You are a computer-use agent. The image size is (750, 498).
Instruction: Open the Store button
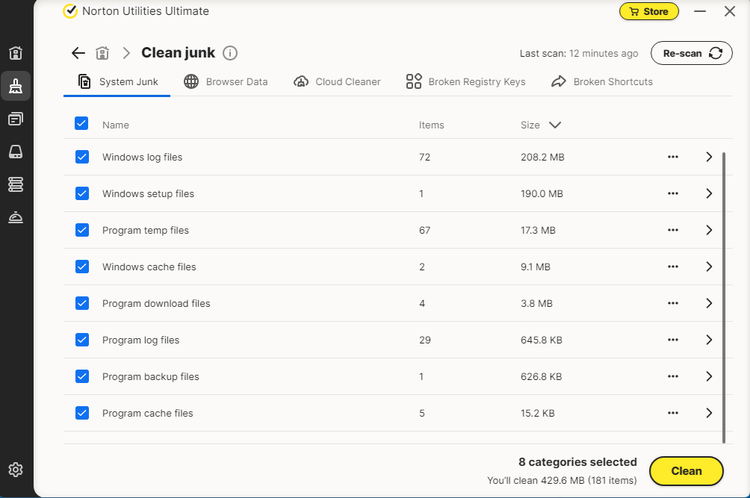point(648,11)
